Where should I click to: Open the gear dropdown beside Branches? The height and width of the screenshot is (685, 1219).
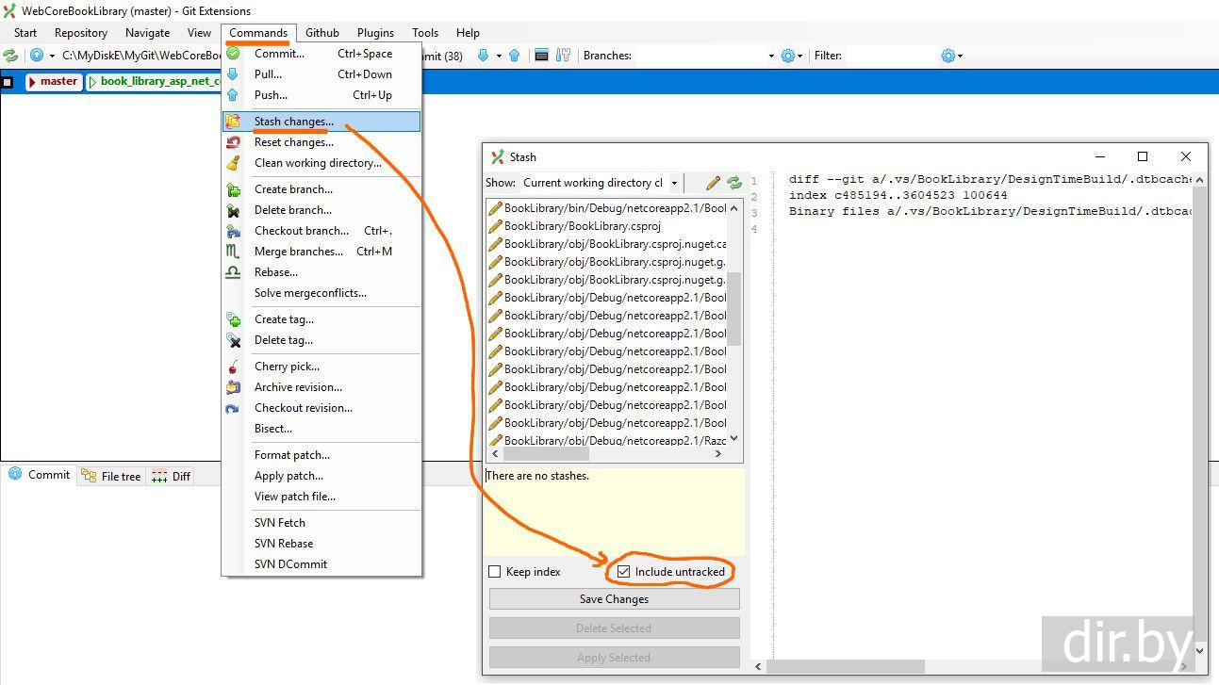pos(790,56)
